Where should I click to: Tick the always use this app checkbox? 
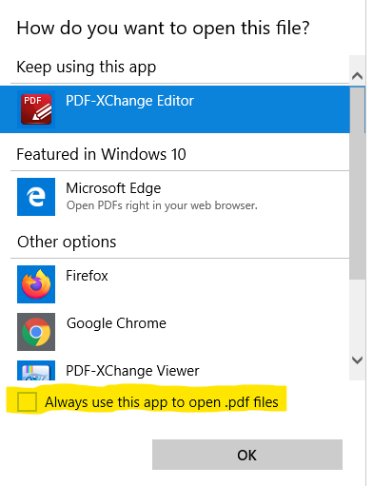27,401
